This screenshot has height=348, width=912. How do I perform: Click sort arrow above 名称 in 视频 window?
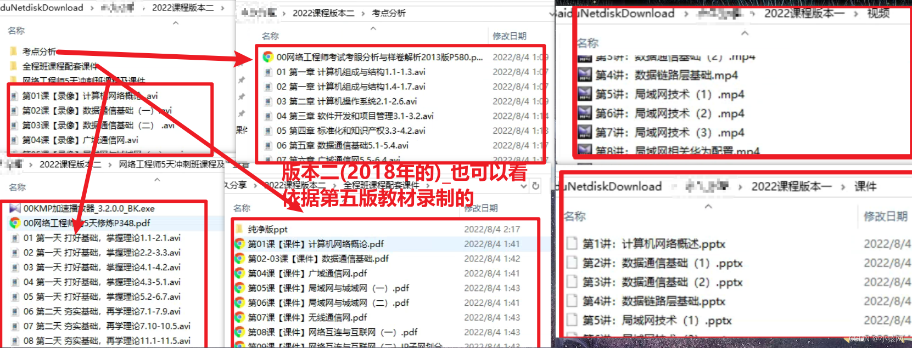click(x=745, y=33)
